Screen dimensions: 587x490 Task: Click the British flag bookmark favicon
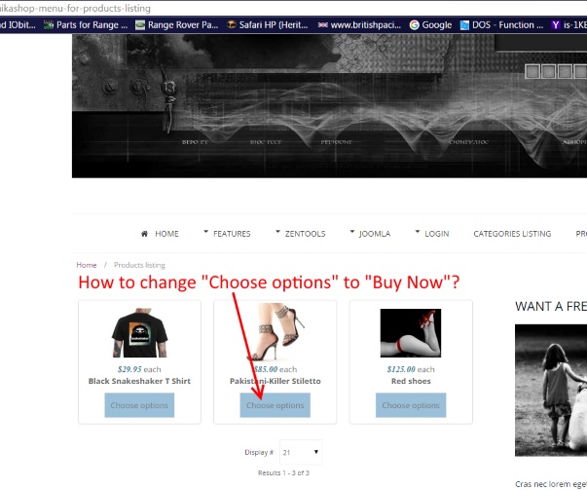coord(322,25)
